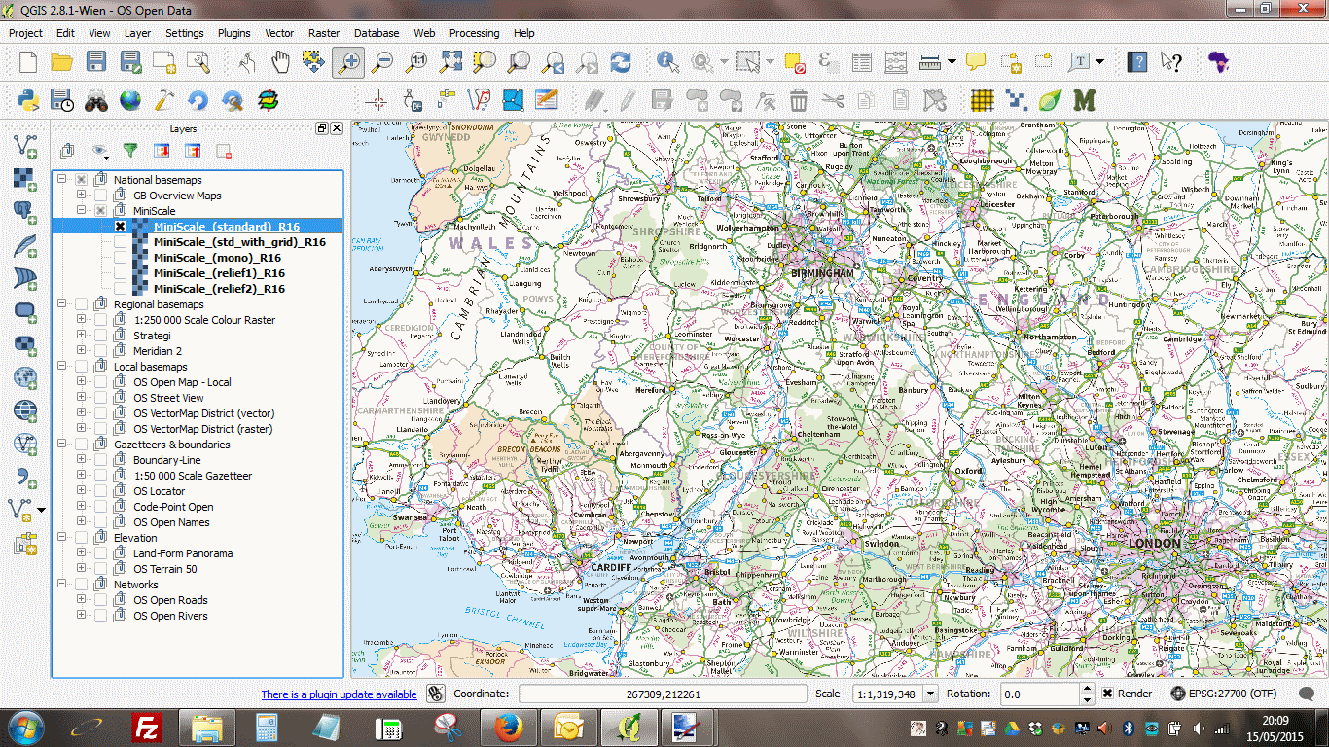
Task: Check the MiniScale_(std_with_grid)_R16 layer
Action: click(120, 242)
